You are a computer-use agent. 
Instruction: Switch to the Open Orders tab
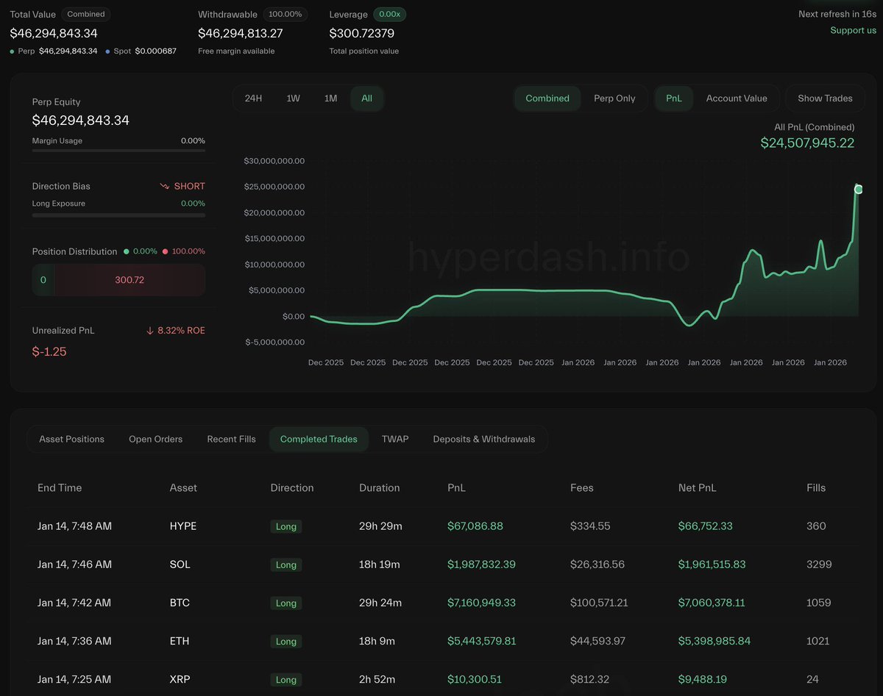click(x=155, y=440)
